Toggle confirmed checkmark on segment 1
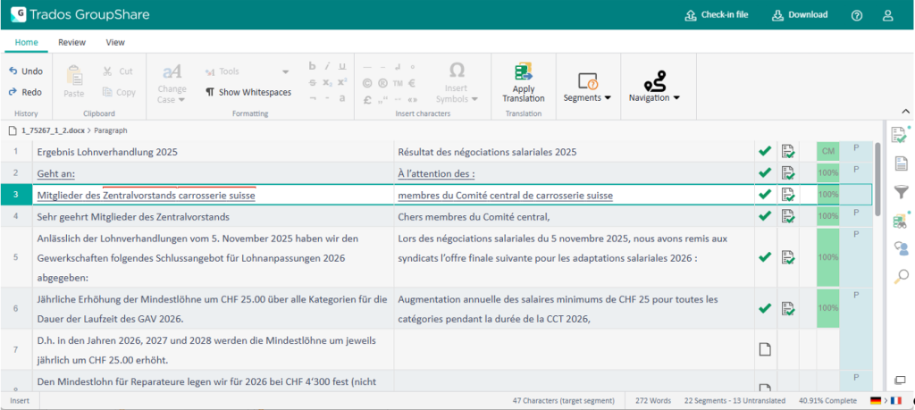This screenshot has width=915, height=410. pyautogui.click(x=764, y=152)
